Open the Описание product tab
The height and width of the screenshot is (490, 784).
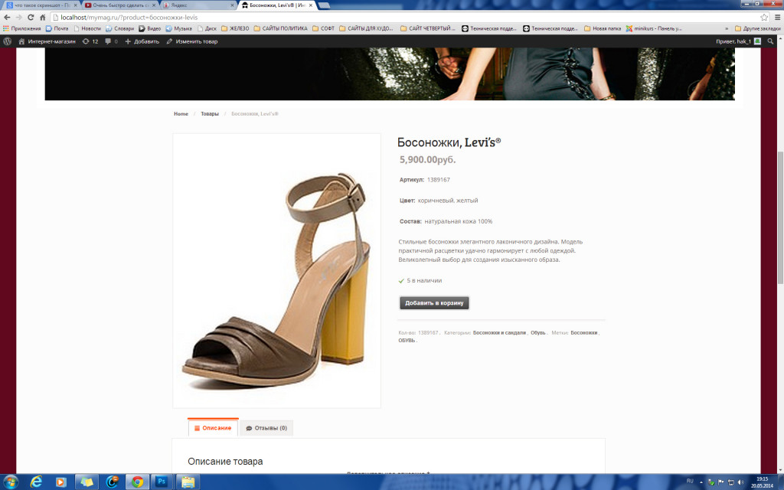[213, 427]
